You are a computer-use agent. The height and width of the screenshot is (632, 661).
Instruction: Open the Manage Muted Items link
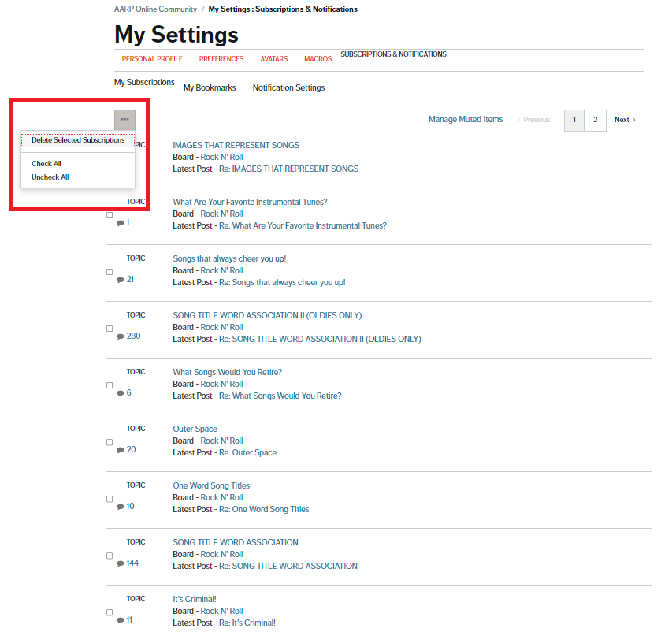(x=465, y=120)
